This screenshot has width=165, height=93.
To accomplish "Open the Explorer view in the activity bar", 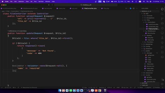I will tap(162, 9).
